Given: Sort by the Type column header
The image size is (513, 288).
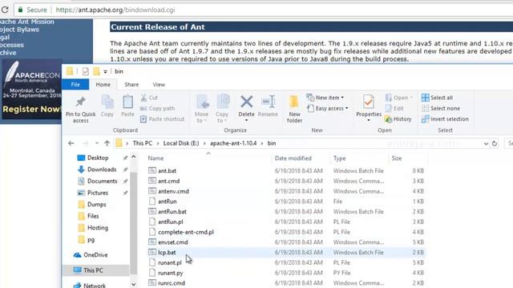Looking at the screenshot, I should pos(339,158).
